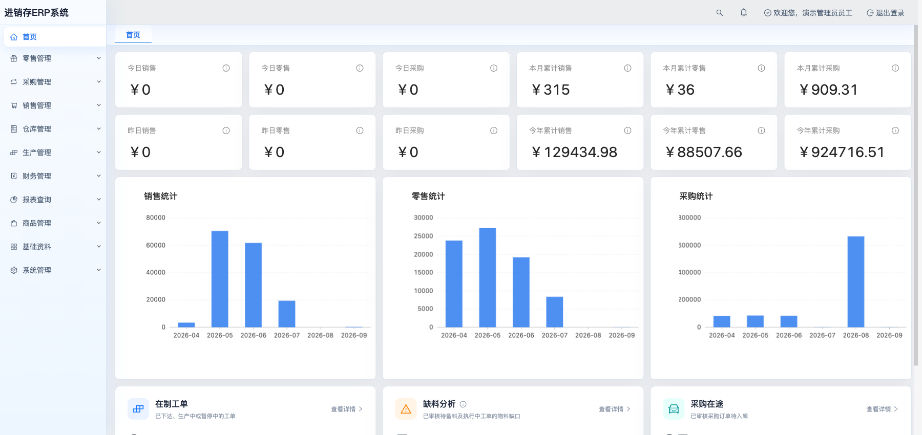
Task: Click info icon on 今日销售 card
Action: 226,68
